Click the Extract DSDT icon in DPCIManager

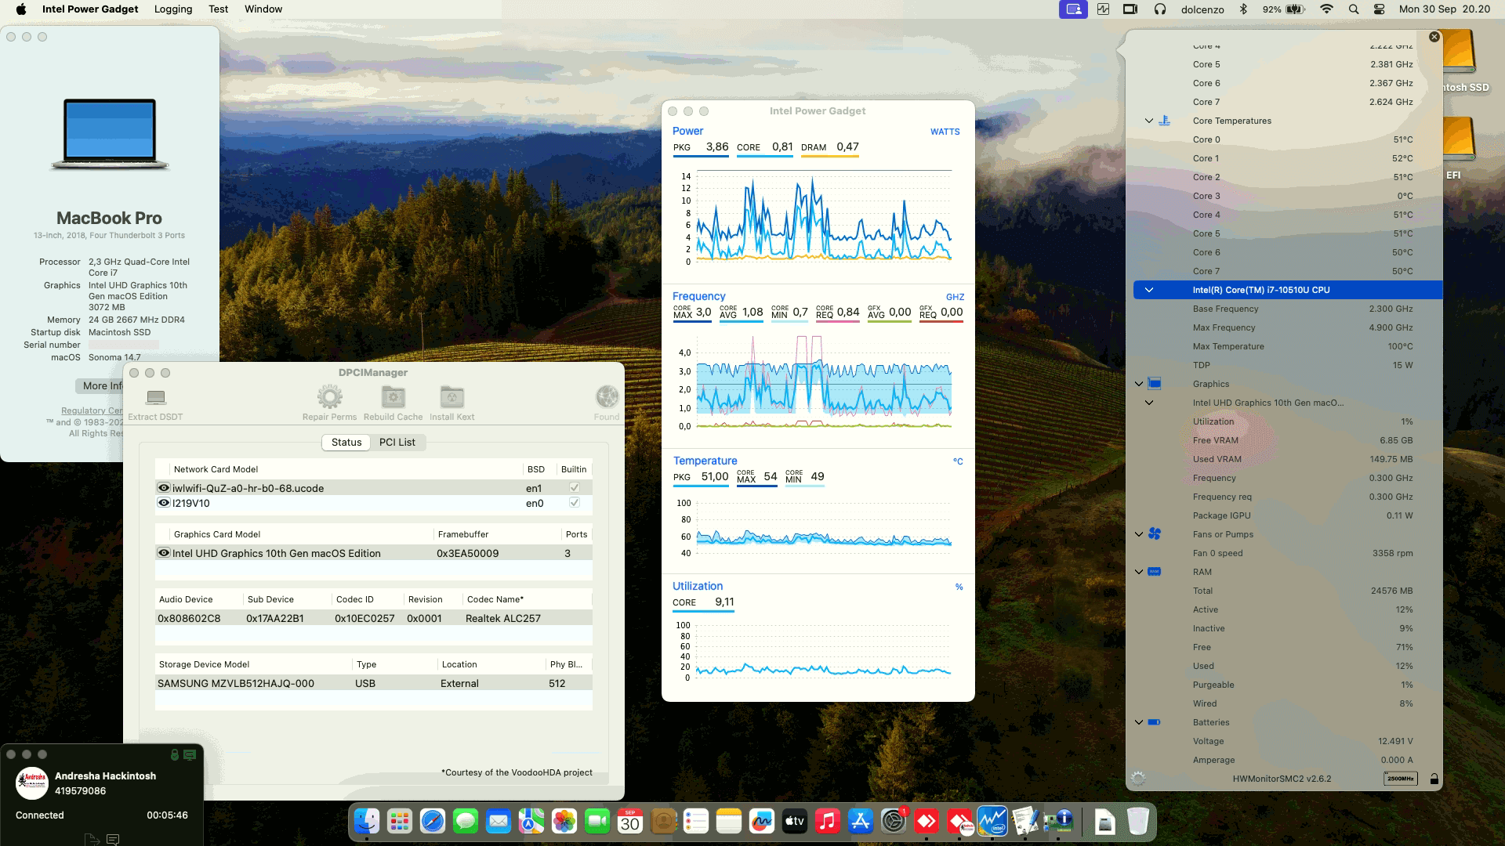[x=154, y=398]
